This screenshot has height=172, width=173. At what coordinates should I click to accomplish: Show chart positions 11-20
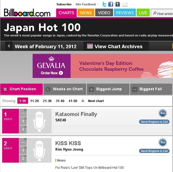click(x=34, y=101)
